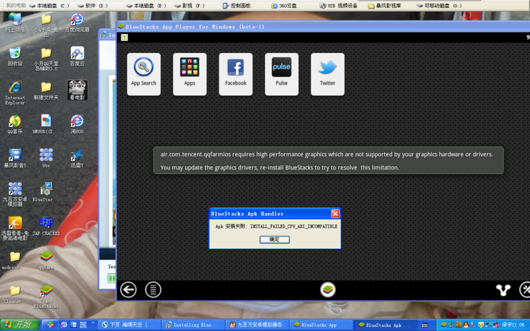530x331 pixels.
Task: Select the 百度云 desktop icon
Action: tap(77, 56)
